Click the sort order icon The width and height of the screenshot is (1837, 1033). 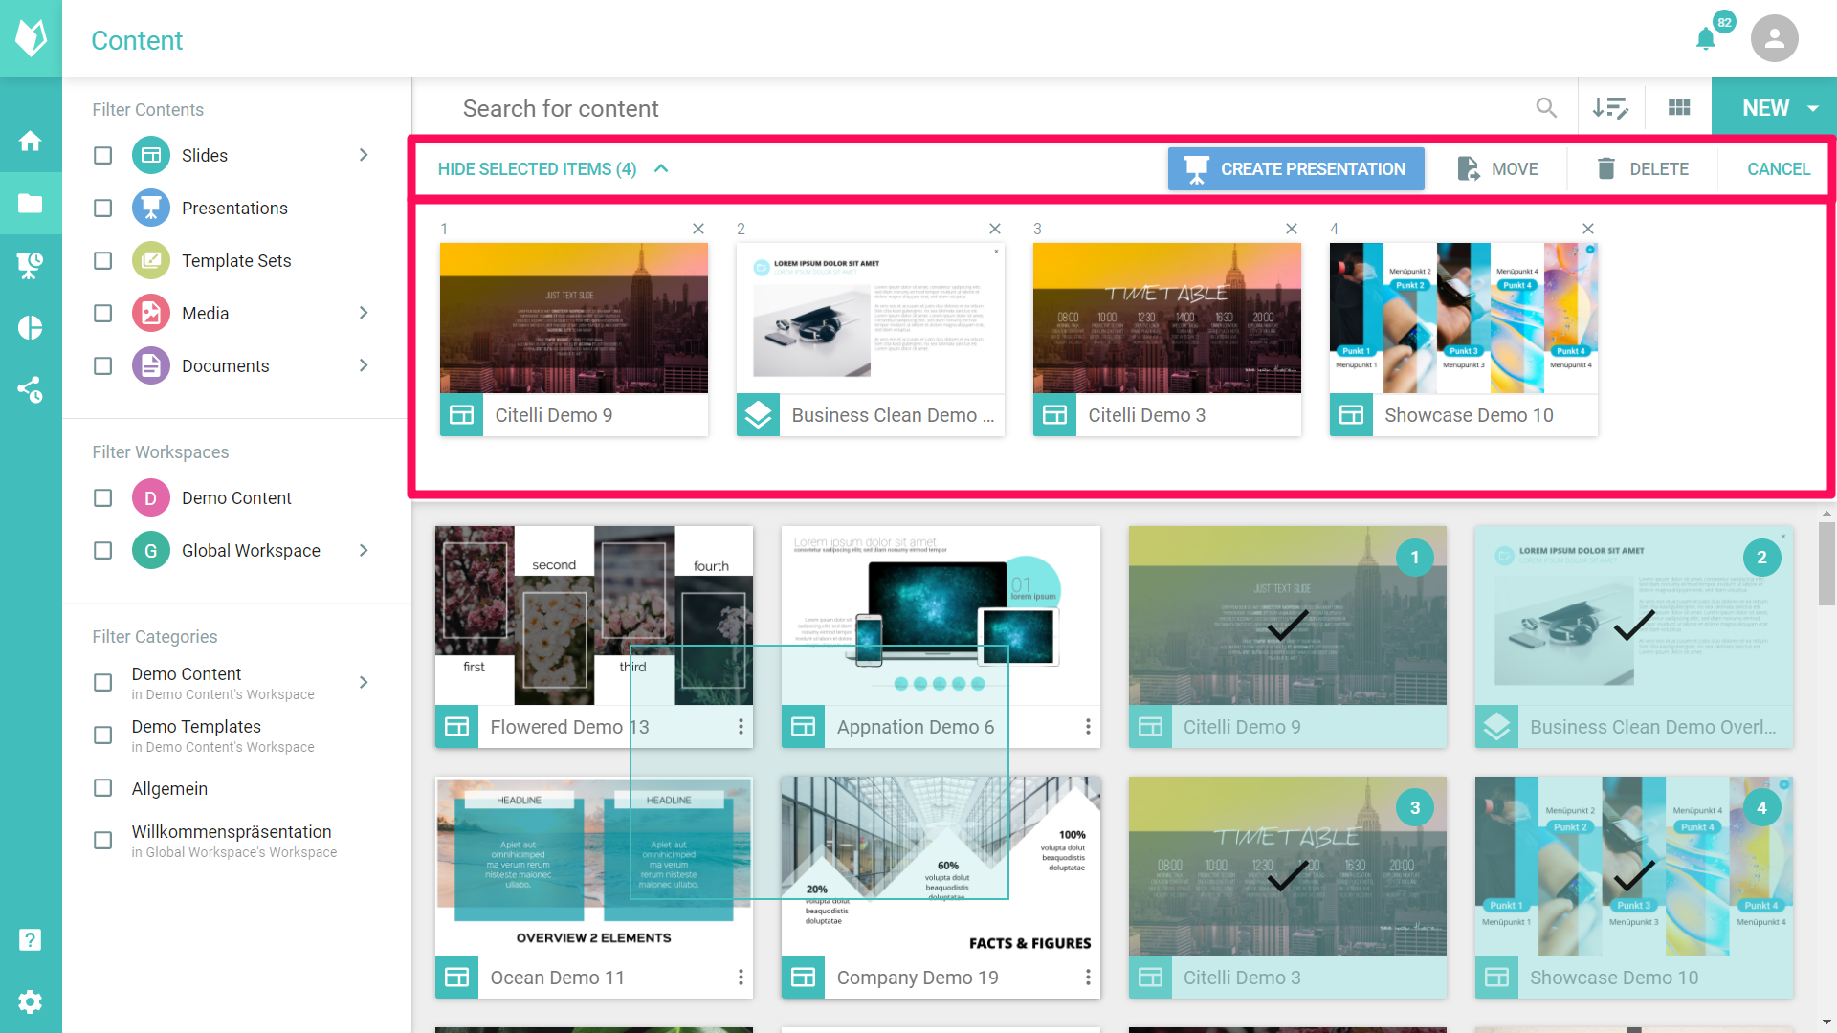click(x=1610, y=108)
